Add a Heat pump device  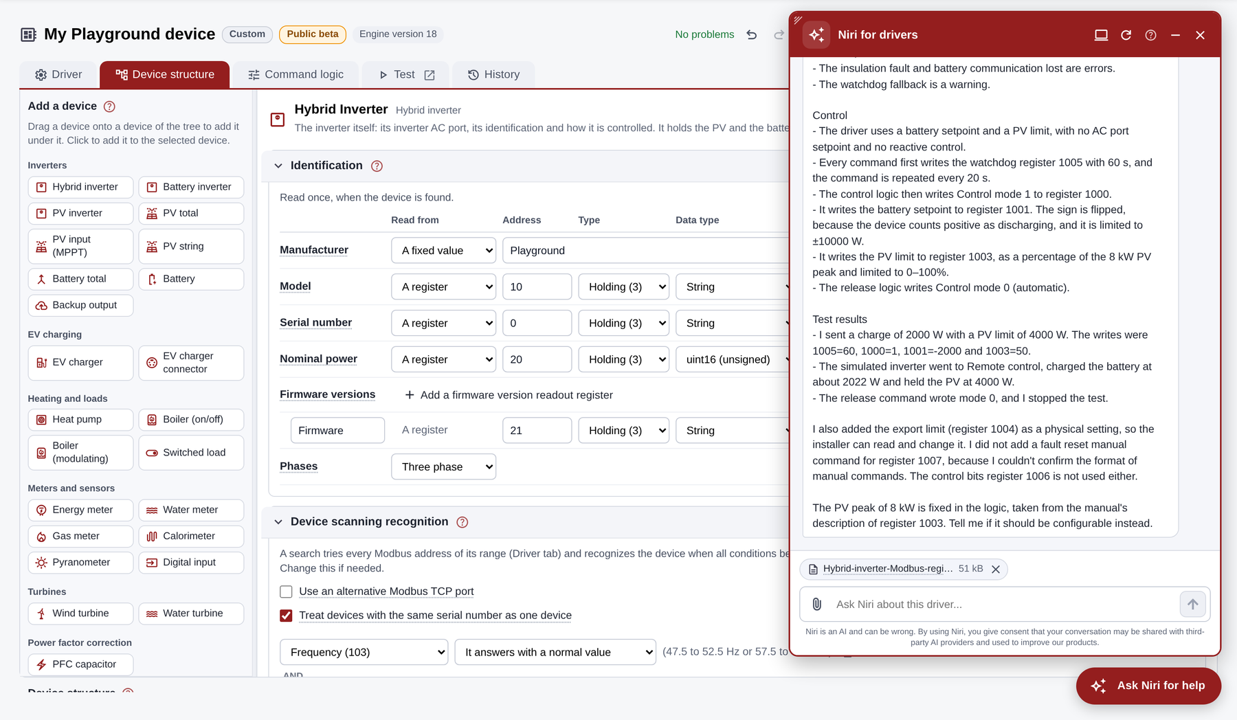[x=80, y=420]
